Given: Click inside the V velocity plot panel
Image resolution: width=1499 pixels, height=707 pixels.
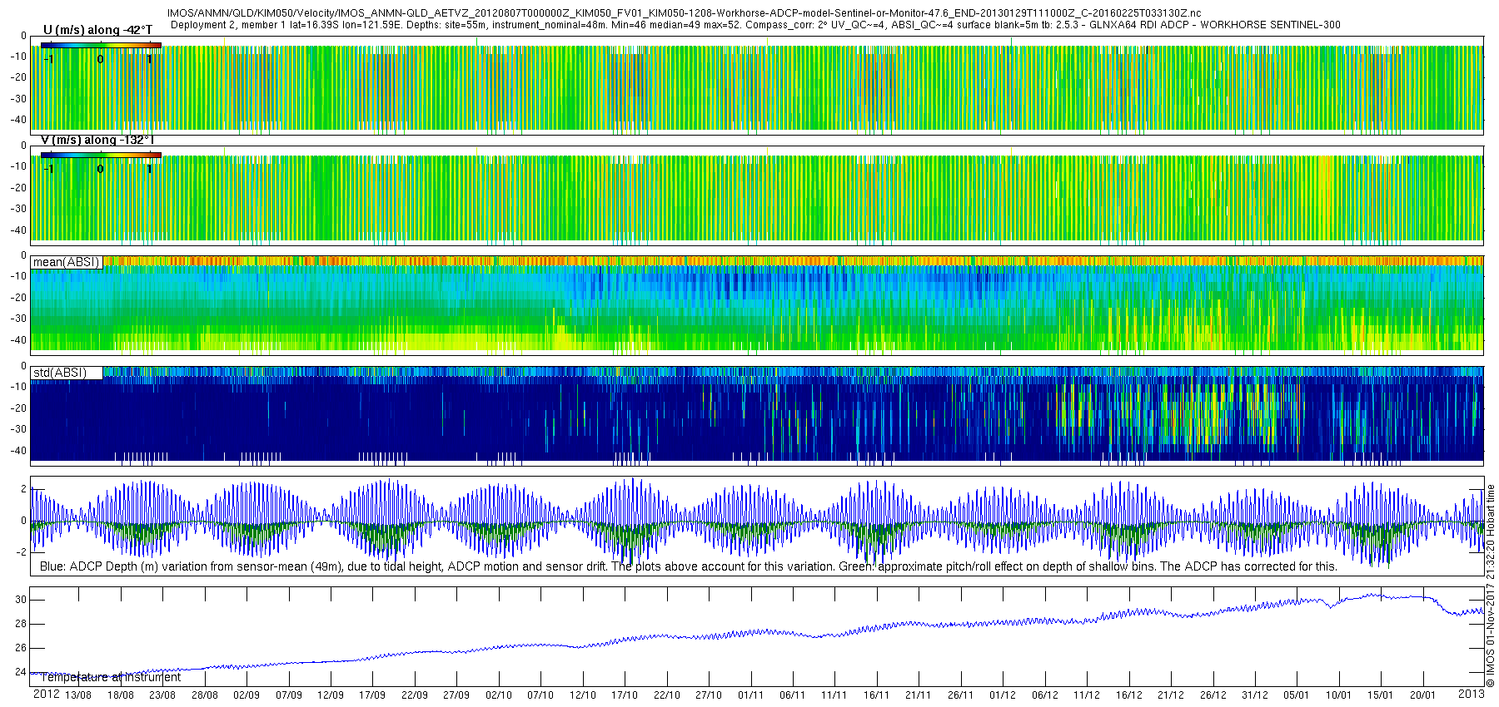Looking at the screenshot, I should point(757,196).
